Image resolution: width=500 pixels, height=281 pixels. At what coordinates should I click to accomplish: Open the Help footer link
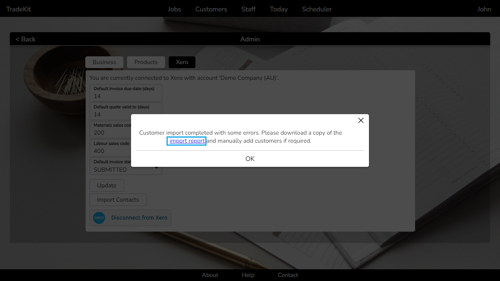click(x=248, y=275)
